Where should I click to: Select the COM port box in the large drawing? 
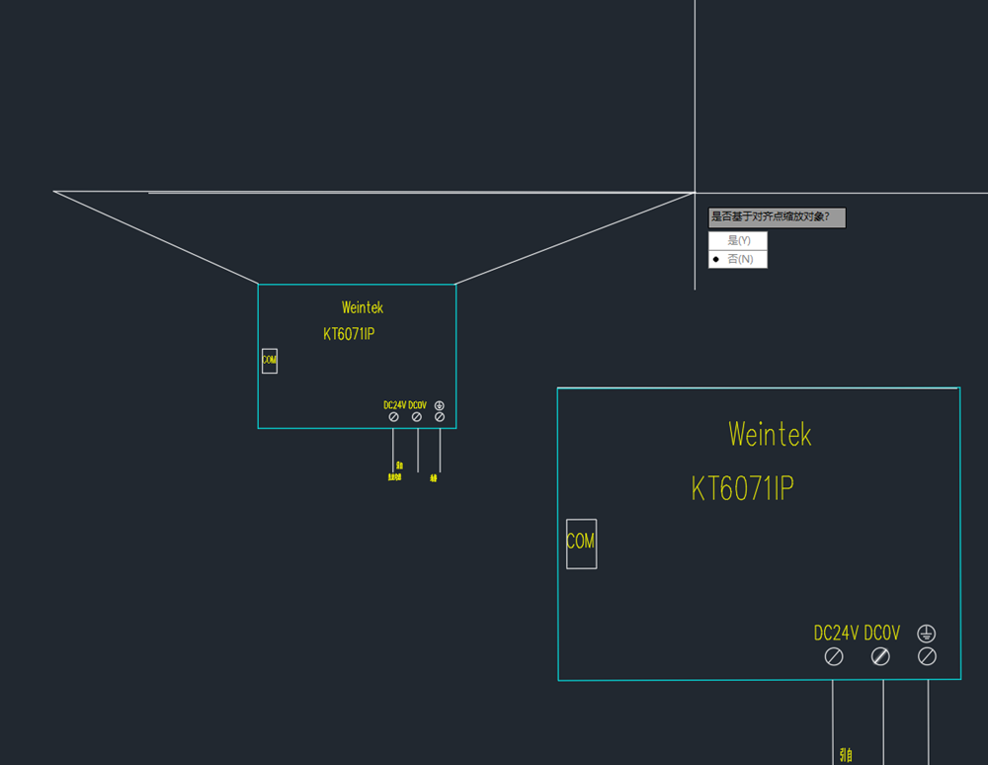point(582,544)
